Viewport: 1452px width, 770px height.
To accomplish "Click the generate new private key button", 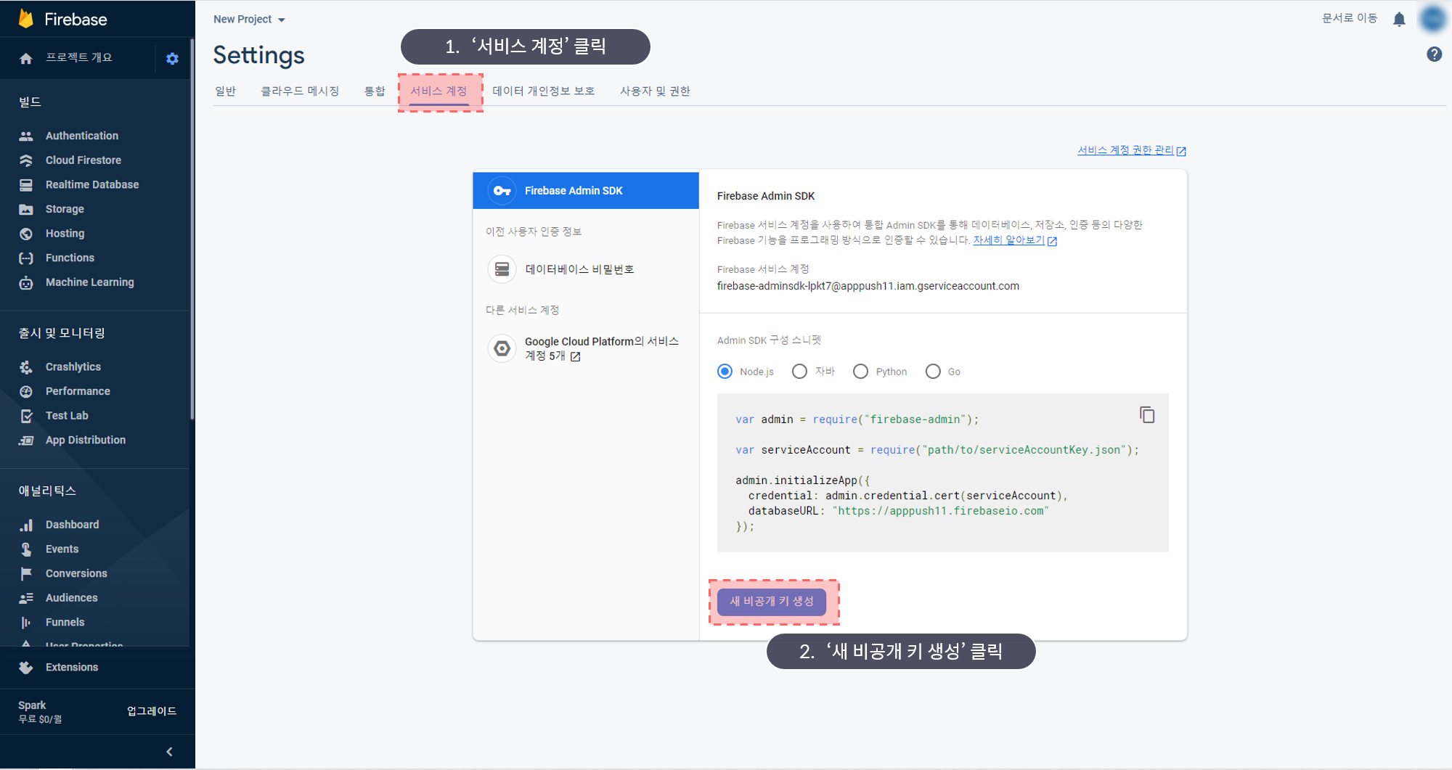I will (x=771, y=602).
